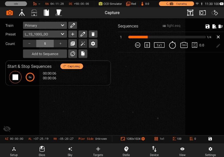Click the magic wand icon next to Count

(x=83, y=43)
